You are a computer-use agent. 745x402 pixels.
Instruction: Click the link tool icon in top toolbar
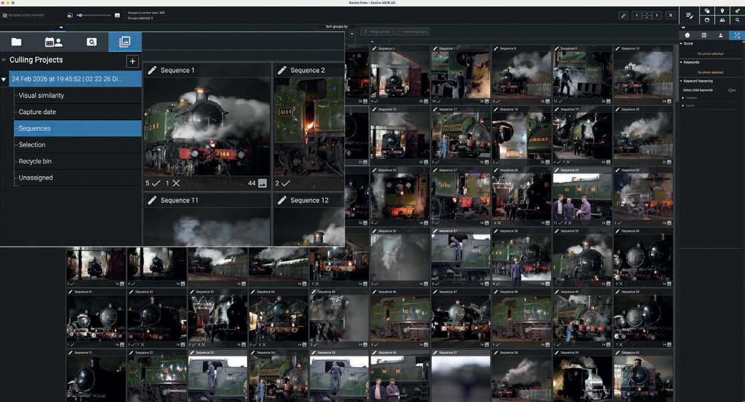click(624, 15)
